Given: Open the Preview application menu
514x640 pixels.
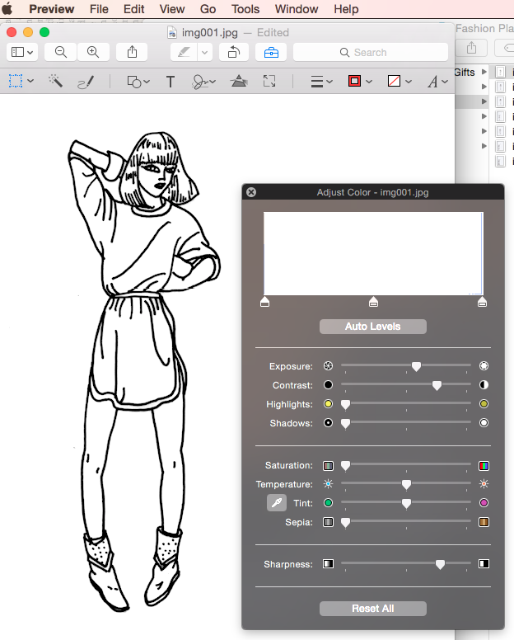Looking at the screenshot, I should click(x=52, y=9).
